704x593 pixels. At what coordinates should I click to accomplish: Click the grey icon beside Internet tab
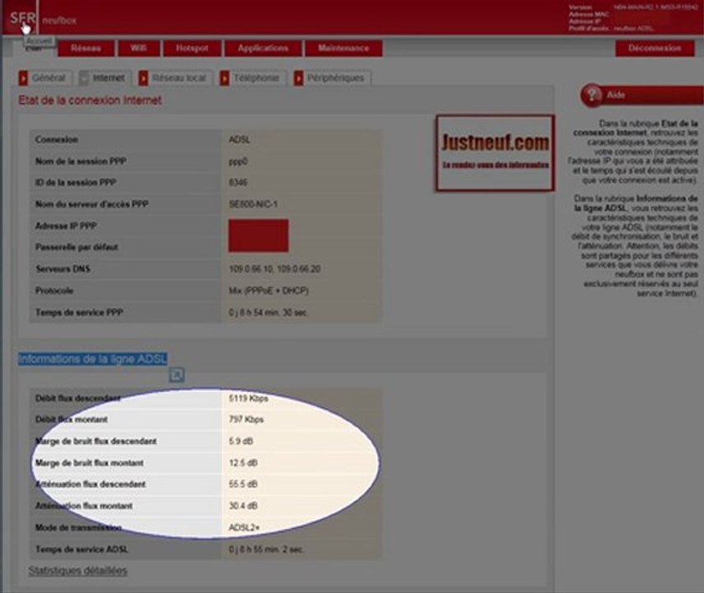[83, 78]
